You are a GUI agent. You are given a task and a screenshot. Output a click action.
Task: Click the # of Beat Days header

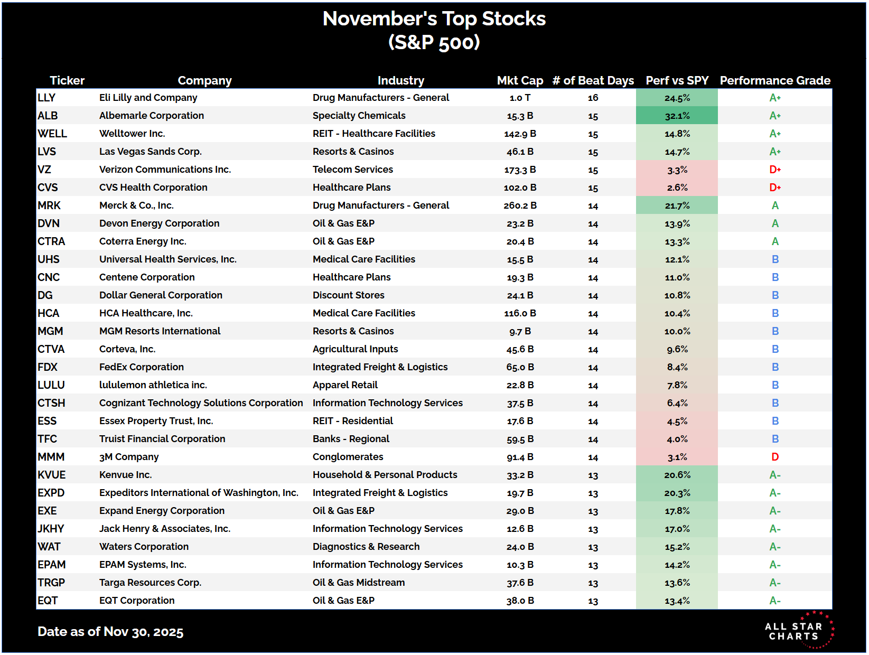click(x=593, y=80)
